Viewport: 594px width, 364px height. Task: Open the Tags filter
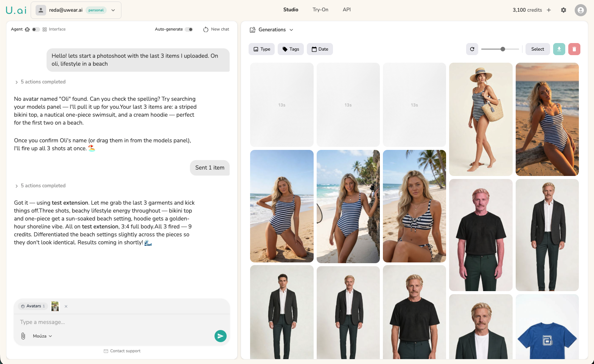click(x=291, y=49)
